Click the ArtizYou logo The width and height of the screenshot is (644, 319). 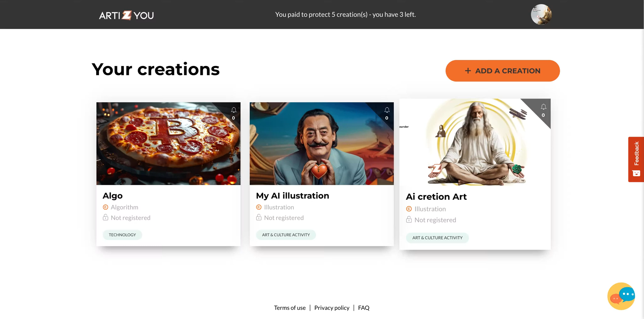126,15
